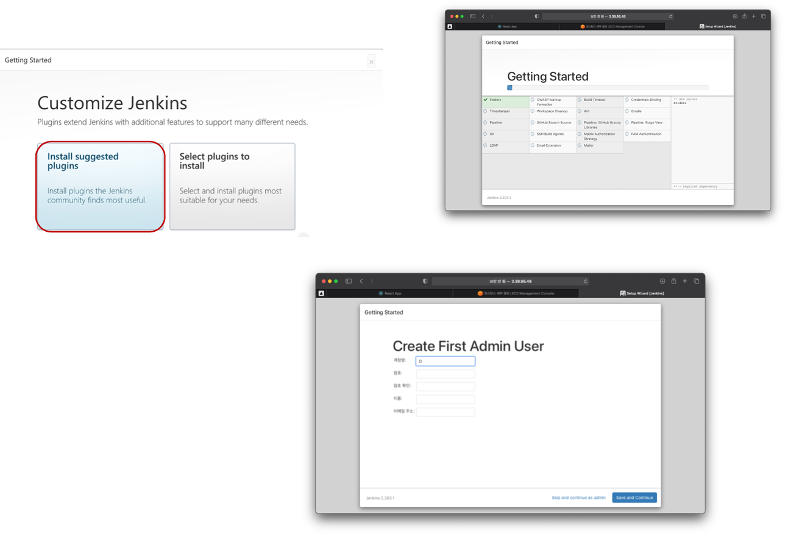Click pinned tab icon in plugin install window
Image resolution: width=785 pixels, height=536 pixels.
click(450, 26)
